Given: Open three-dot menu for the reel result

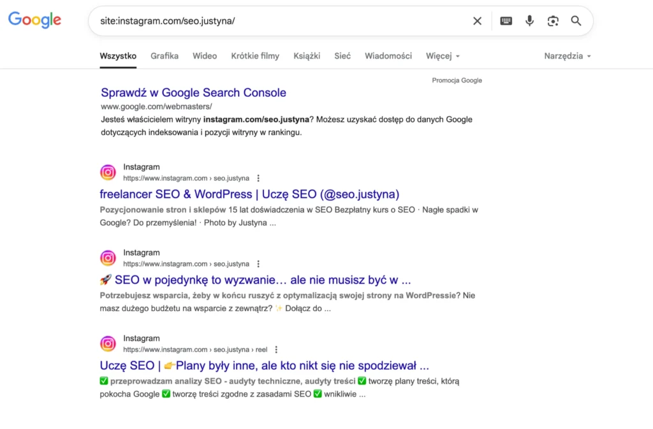Looking at the screenshot, I should 276,349.
